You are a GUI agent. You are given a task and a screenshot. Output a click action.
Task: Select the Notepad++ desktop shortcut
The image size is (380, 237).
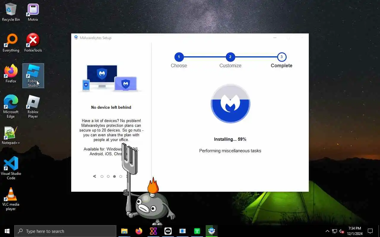tap(11, 136)
